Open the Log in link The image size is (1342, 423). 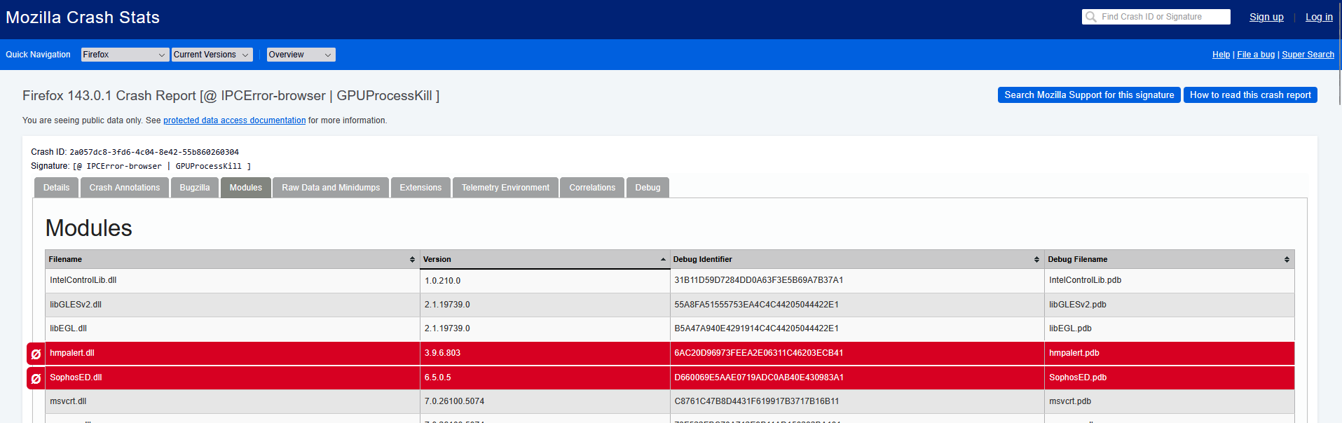tap(1319, 17)
